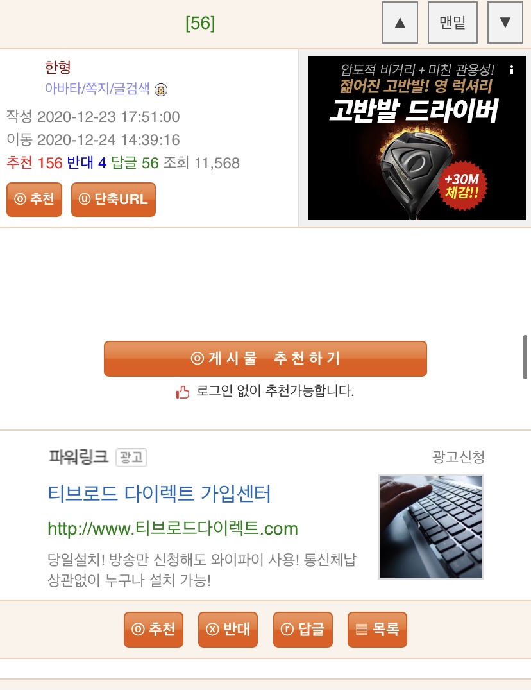This screenshot has width=531, height=690.
Task: Click the small orange 추천 button under stats
Action: point(34,200)
